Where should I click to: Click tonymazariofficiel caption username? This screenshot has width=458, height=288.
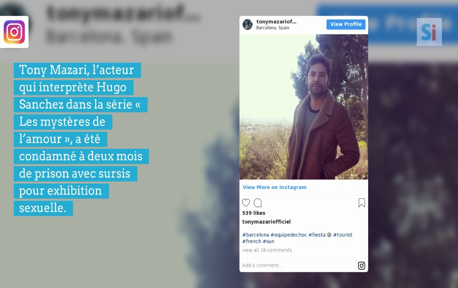click(x=266, y=222)
